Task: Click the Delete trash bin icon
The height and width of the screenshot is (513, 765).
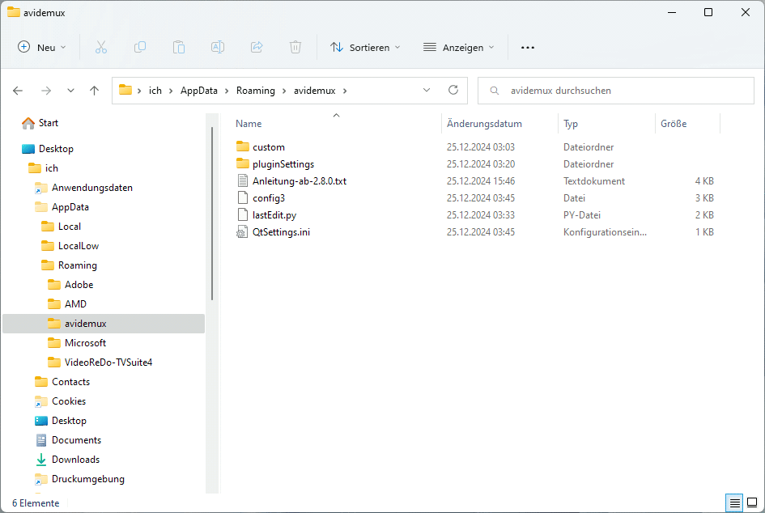Action: [295, 47]
